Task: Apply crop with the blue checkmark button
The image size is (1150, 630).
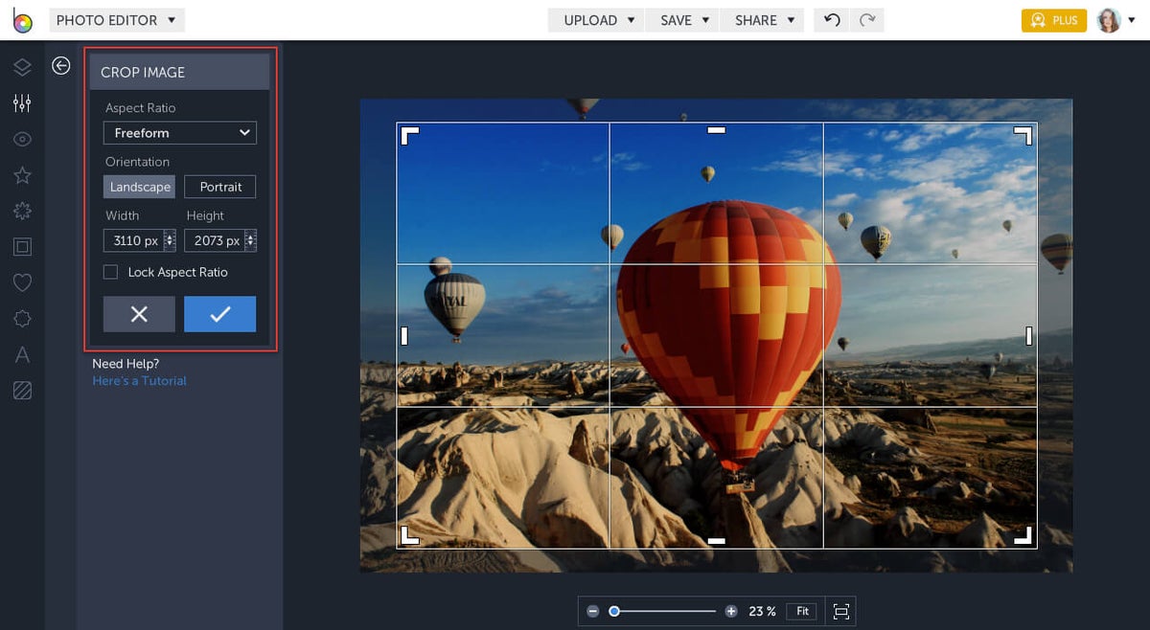Action: 219,314
